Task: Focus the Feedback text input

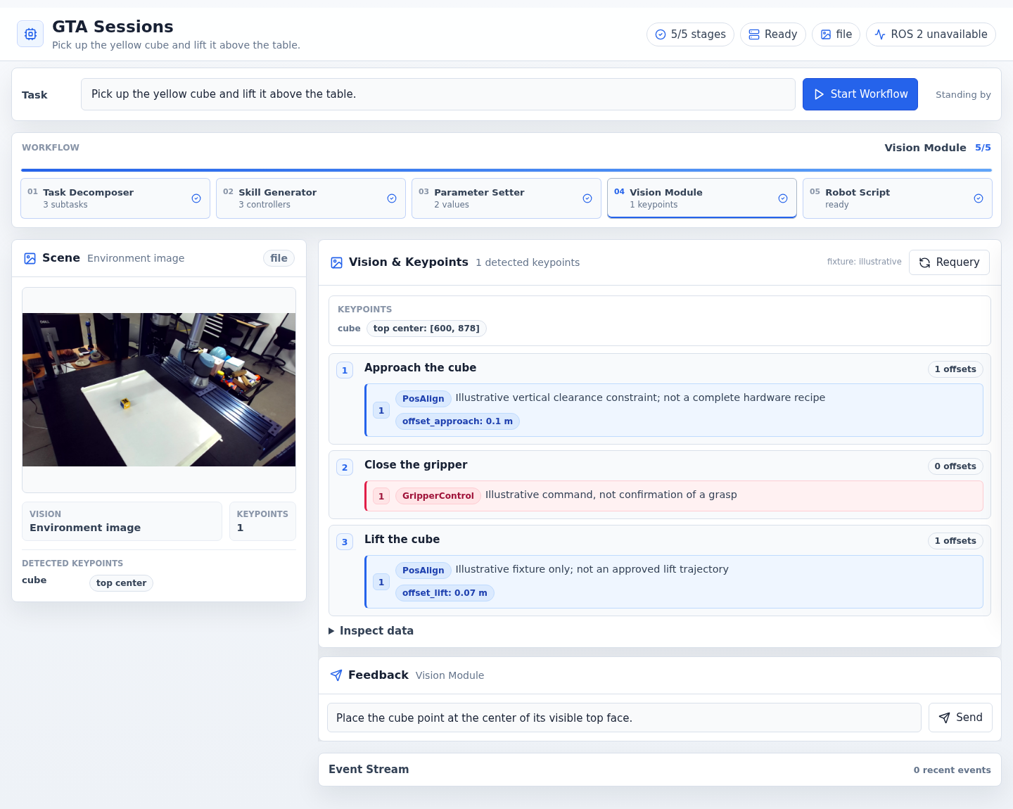Action: click(x=624, y=718)
